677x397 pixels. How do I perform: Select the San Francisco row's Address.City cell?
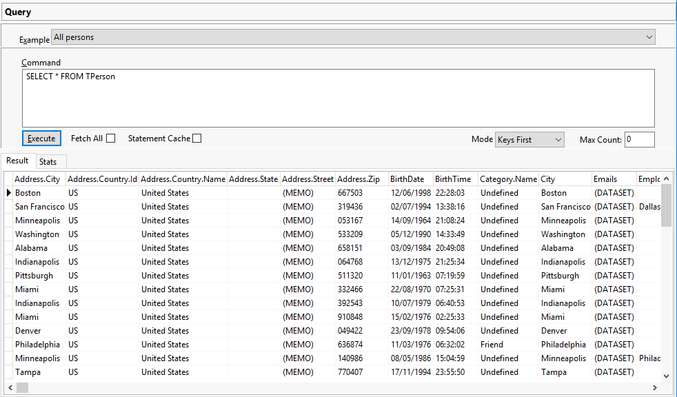[x=39, y=207]
